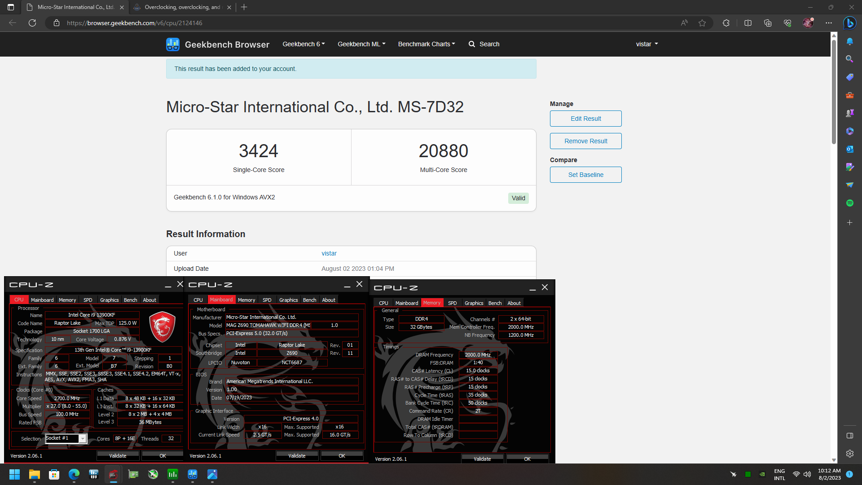Click the Valid badge on result
Screen dimensions: 862x485
tap(518, 198)
